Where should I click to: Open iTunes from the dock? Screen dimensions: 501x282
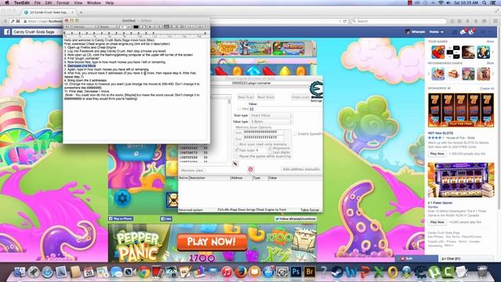[227, 272]
